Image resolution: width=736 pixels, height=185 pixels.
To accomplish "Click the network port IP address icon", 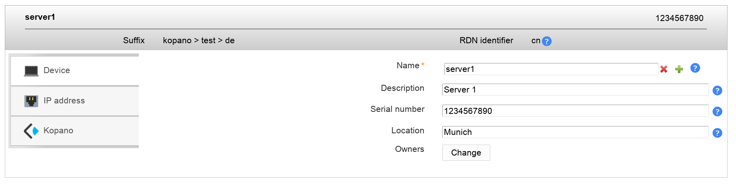I will point(31,101).
